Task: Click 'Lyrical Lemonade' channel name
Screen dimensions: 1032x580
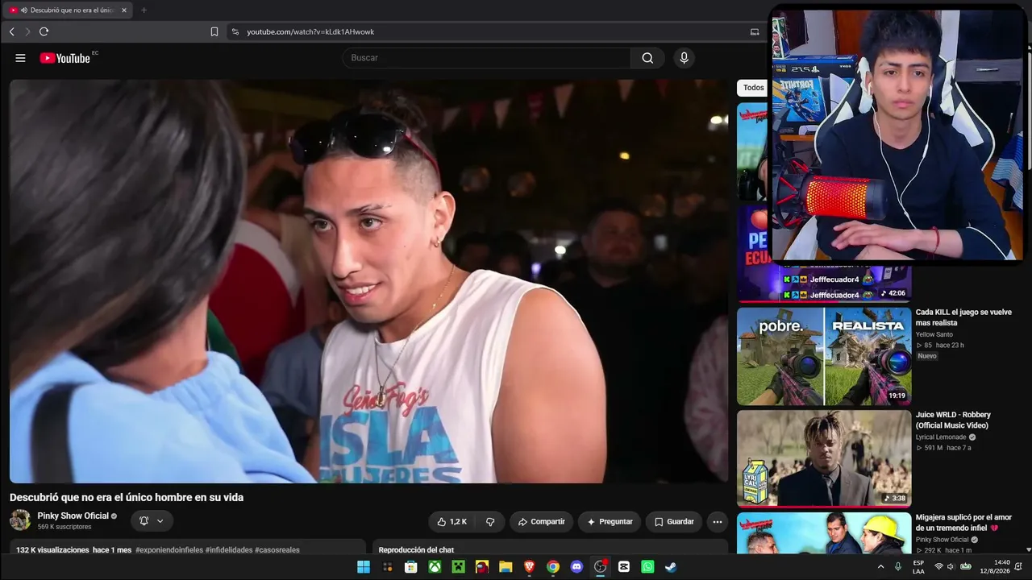Action: pos(941,437)
